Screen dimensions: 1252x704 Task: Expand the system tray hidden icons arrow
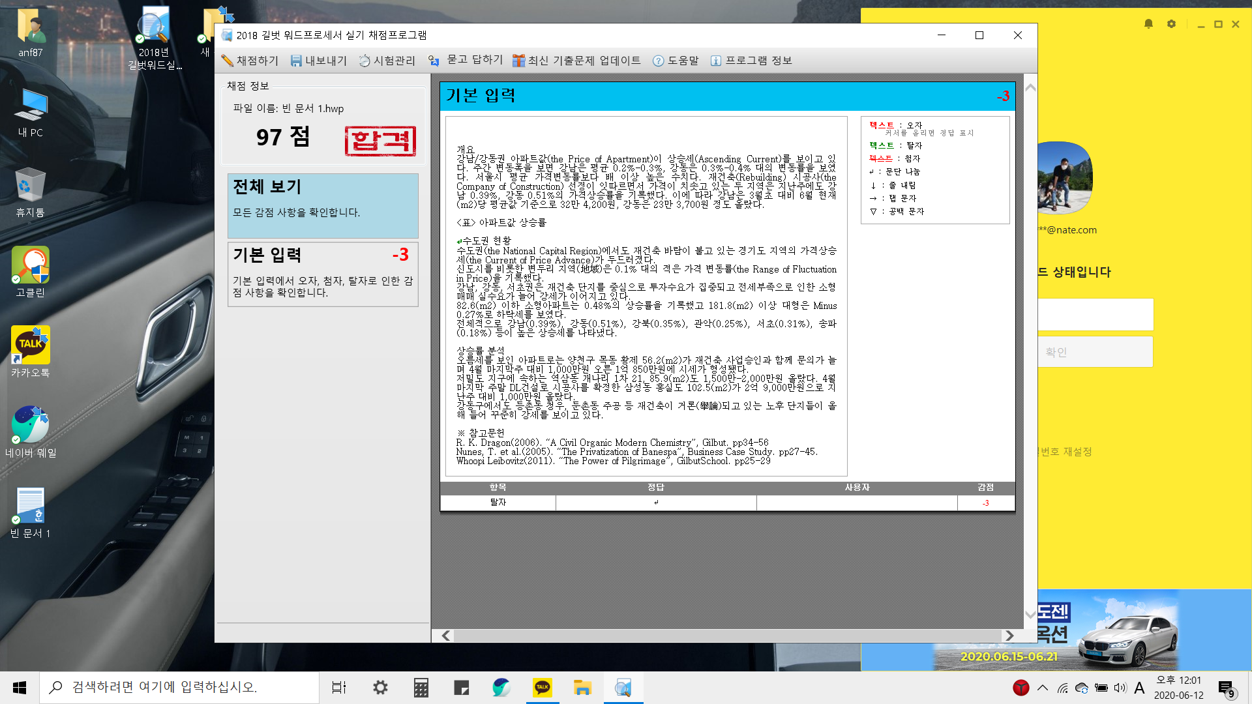coord(1043,687)
